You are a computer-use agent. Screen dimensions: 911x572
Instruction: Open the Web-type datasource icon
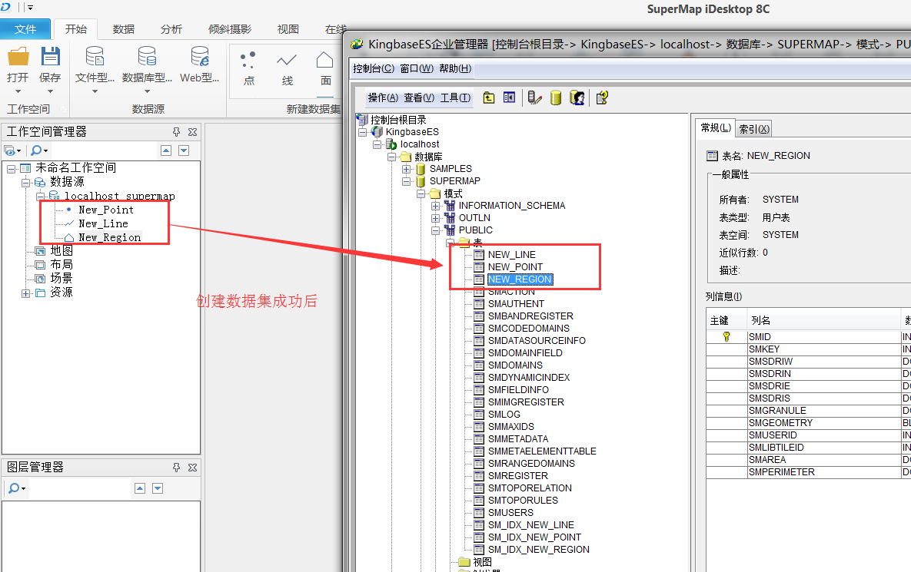(200, 56)
